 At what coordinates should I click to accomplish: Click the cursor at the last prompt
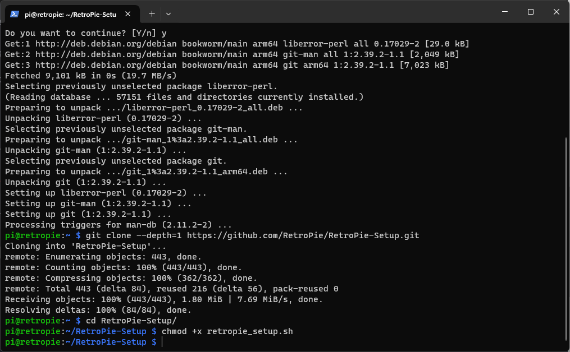pyautogui.click(x=162, y=342)
